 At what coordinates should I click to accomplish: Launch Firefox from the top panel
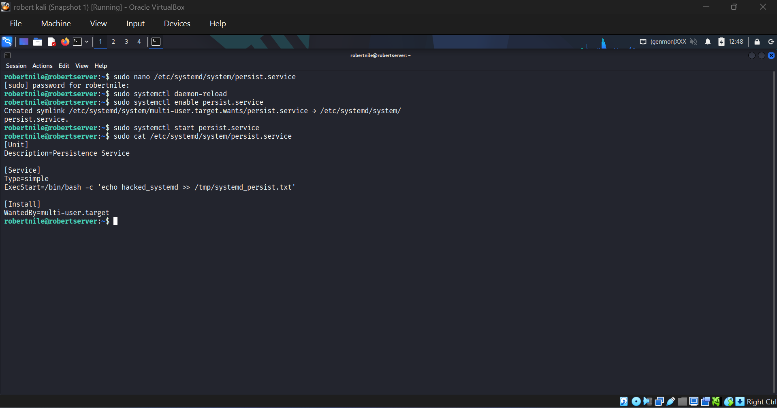click(x=65, y=42)
